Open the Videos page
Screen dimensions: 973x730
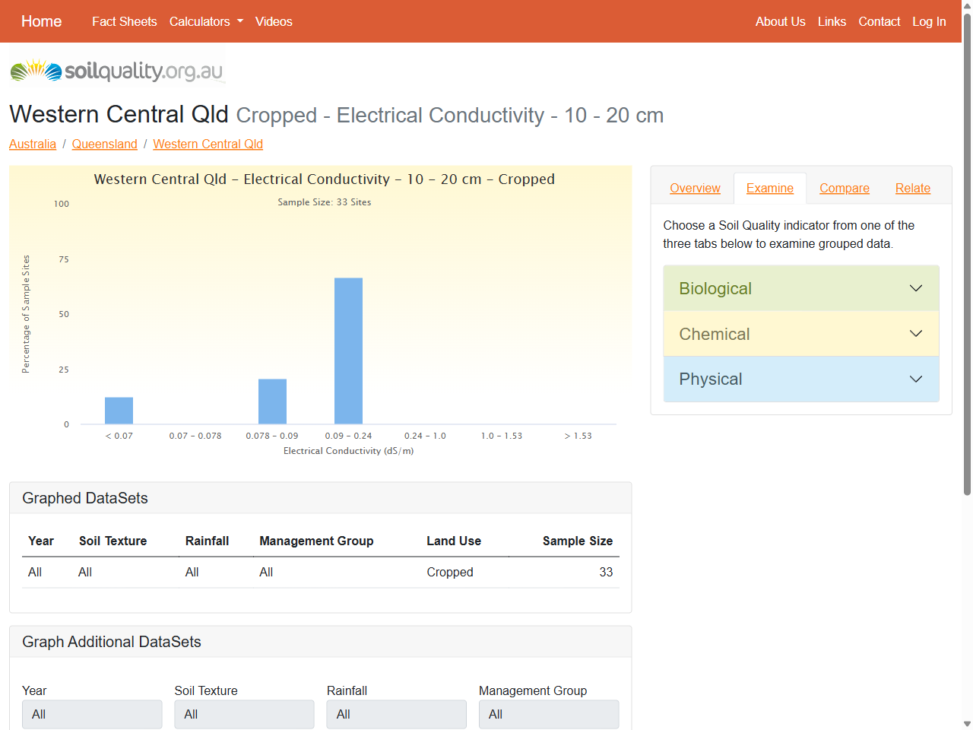pos(274,21)
